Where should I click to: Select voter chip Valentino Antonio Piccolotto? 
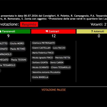click(46, 72)
